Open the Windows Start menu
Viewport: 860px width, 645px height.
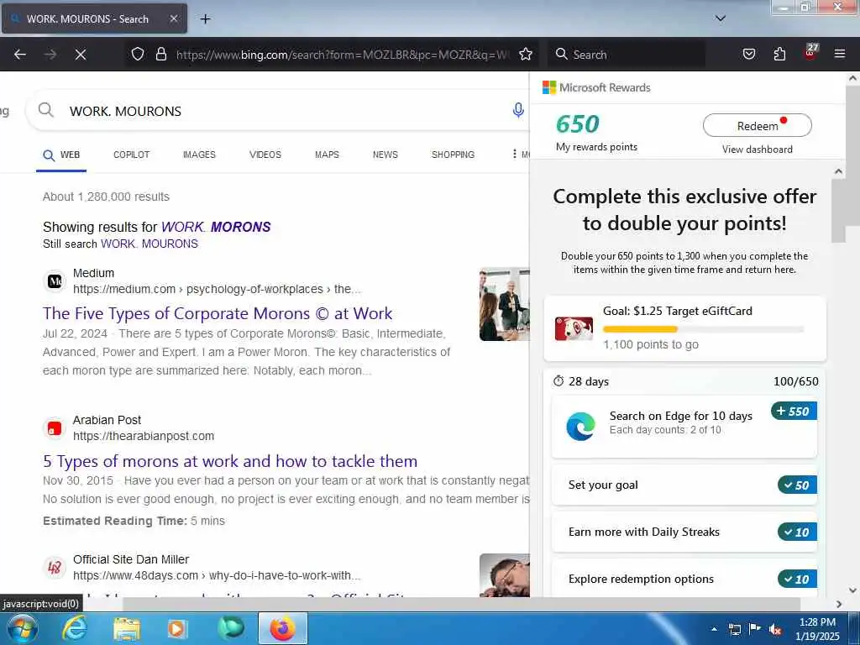click(22, 628)
